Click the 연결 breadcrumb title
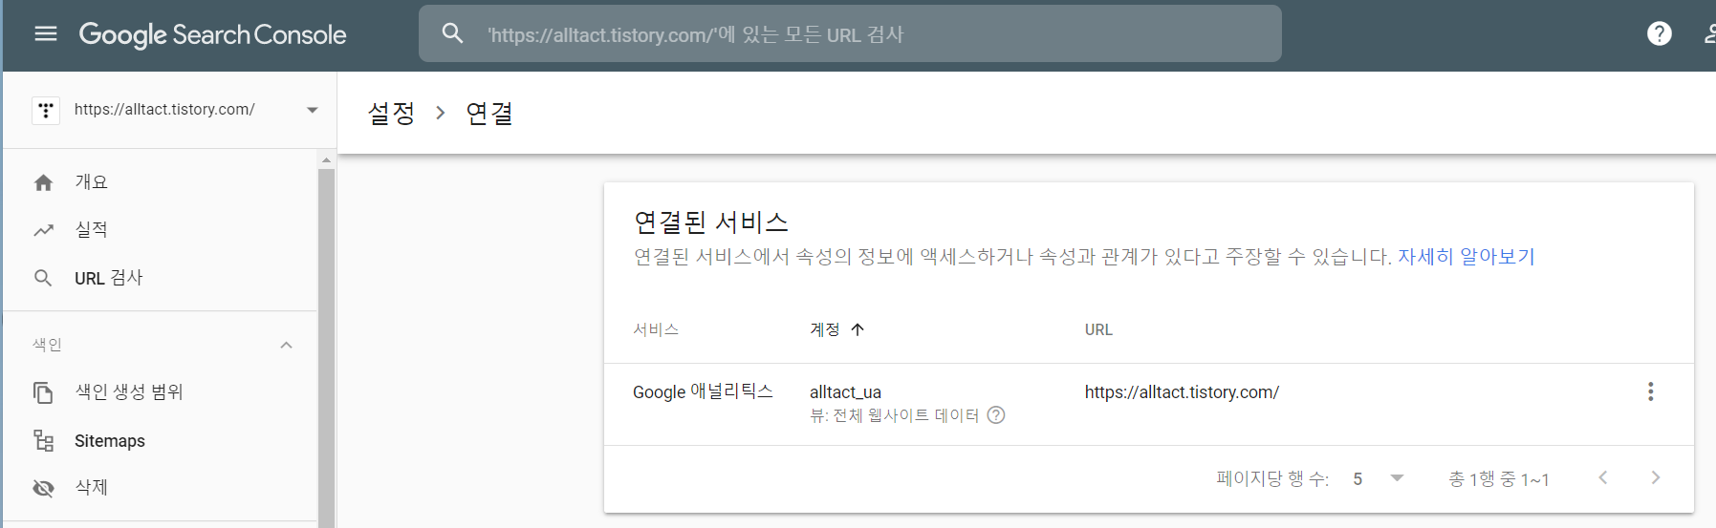Screen dimensions: 1716x528 (489, 113)
